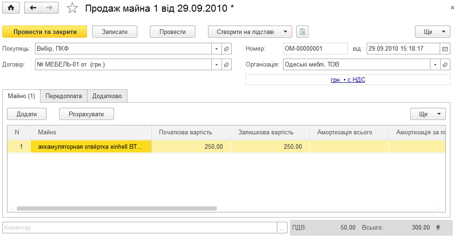The height and width of the screenshot is (238, 456).
Task: Click the Майно column header
Action: pyautogui.click(x=91, y=132)
